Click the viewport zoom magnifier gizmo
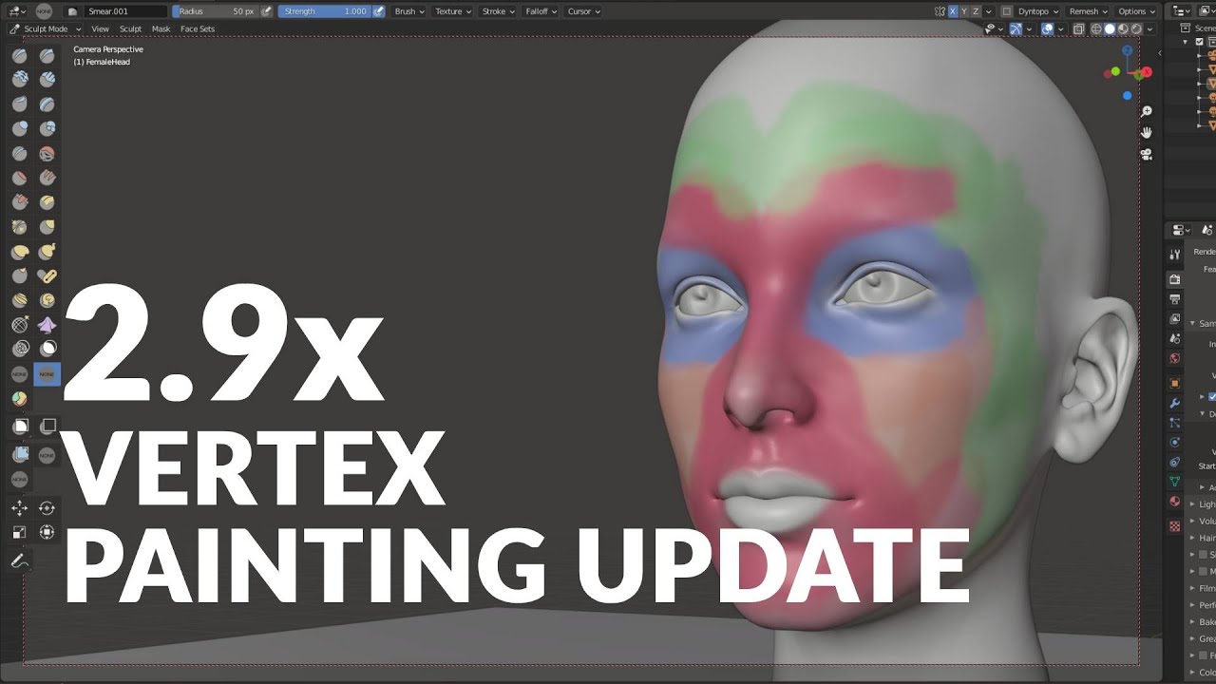 [x=1147, y=112]
